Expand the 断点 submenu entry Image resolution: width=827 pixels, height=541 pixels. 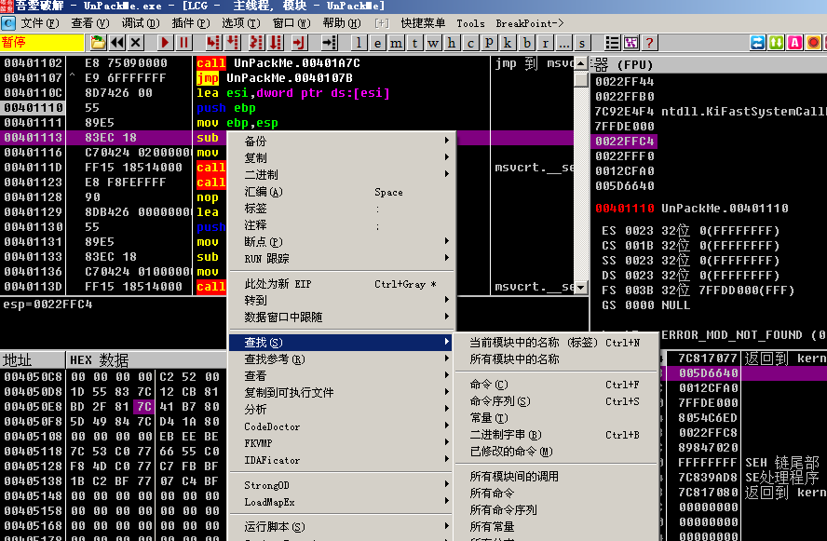(340, 242)
